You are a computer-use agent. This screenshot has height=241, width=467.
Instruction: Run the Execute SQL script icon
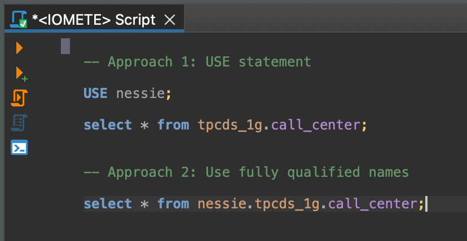click(x=19, y=98)
